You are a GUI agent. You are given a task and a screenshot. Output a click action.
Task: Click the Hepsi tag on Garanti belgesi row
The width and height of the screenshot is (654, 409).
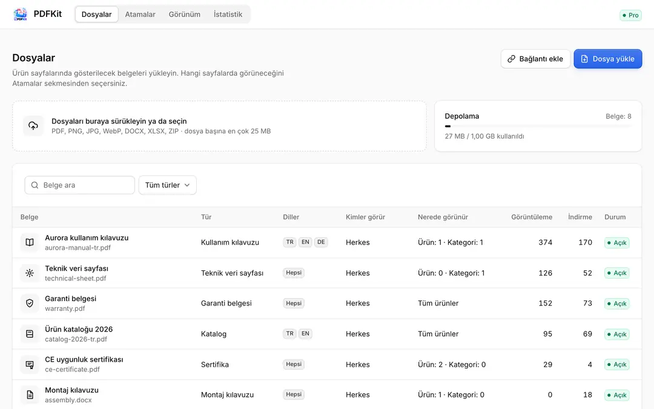coord(294,303)
